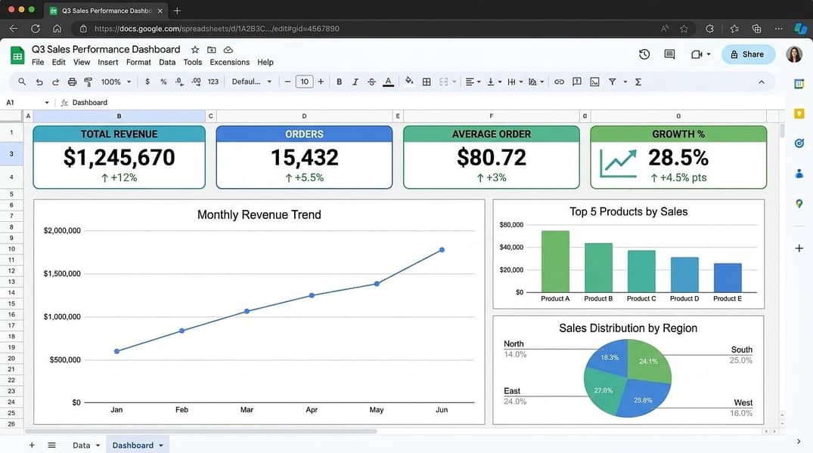
Task: Open Keep notes in the side panel
Action: pos(799,113)
